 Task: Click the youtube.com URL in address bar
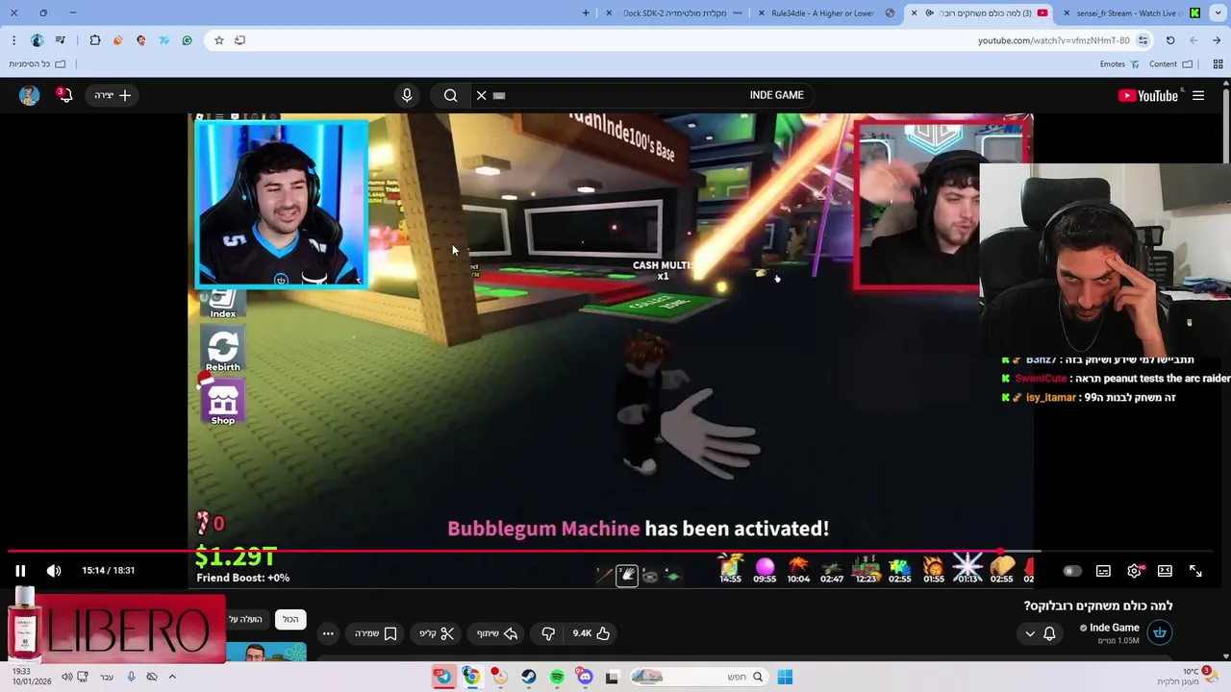1053,40
